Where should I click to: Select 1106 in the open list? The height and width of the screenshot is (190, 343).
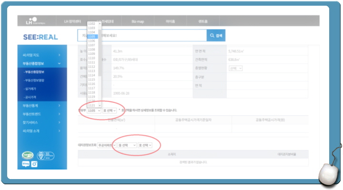pos(92,41)
